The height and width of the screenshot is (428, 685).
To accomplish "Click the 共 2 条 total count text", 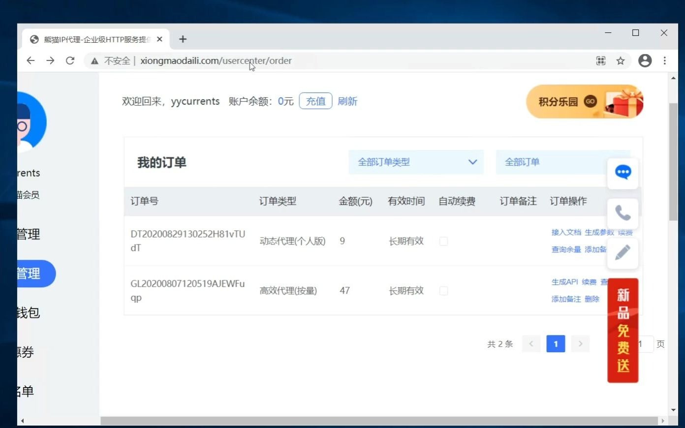I will click(x=500, y=344).
